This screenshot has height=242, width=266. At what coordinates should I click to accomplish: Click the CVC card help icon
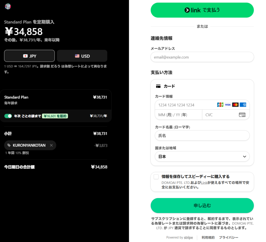point(242,115)
